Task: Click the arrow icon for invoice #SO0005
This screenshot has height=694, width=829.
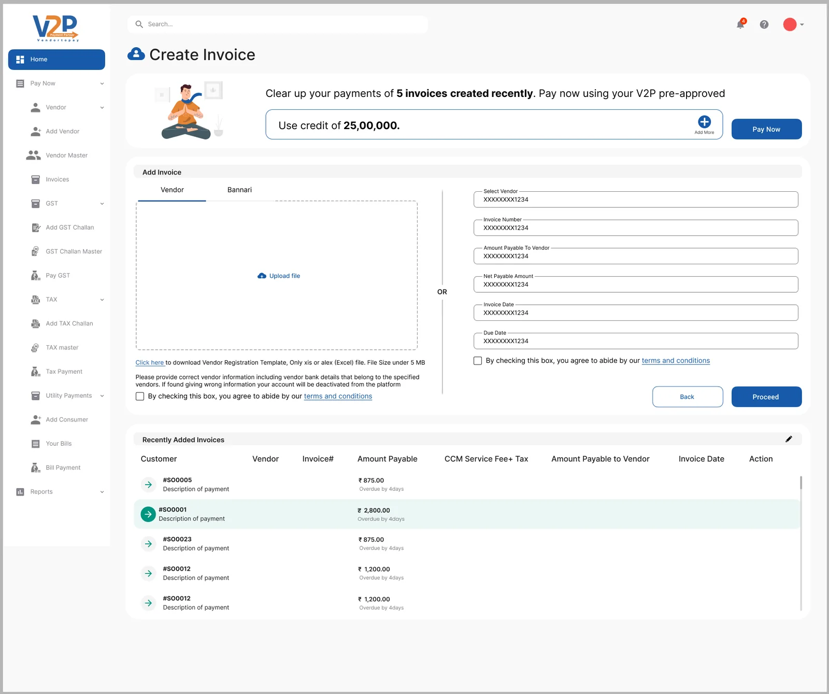Action: [x=149, y=485]
